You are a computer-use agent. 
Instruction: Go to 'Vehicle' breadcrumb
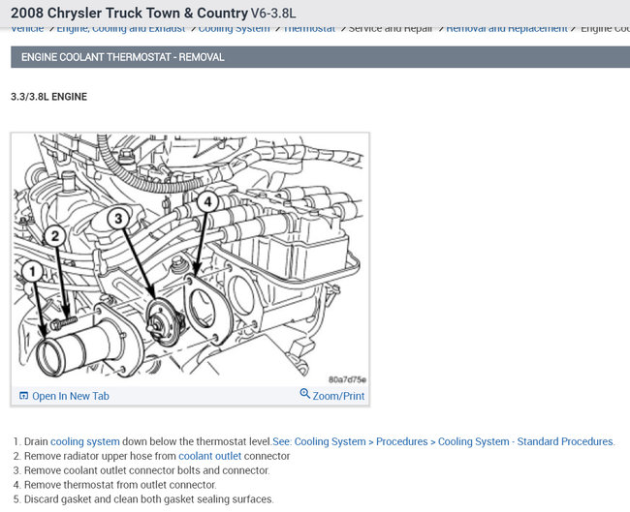(27, 29)
